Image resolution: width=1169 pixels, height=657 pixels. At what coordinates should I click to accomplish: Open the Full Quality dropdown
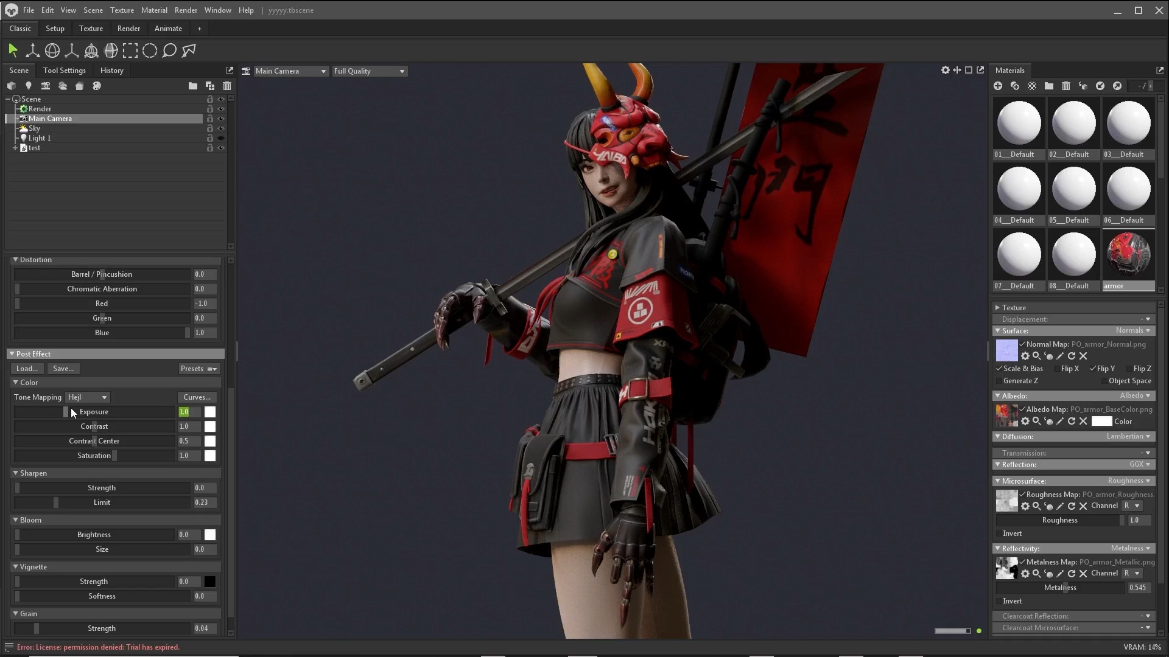tap(369, 71)
